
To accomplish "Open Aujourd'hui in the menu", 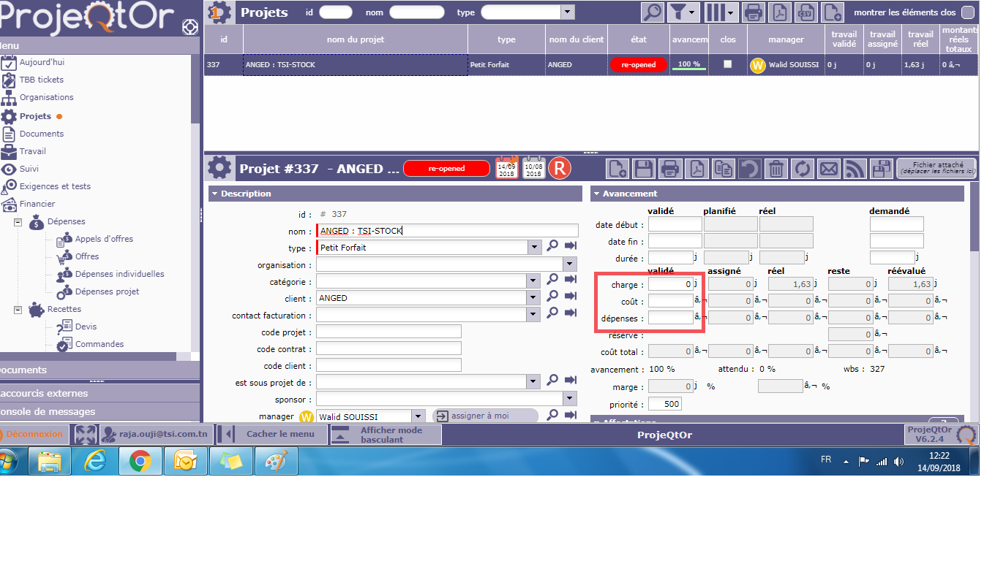I will [x=42, y=62].
